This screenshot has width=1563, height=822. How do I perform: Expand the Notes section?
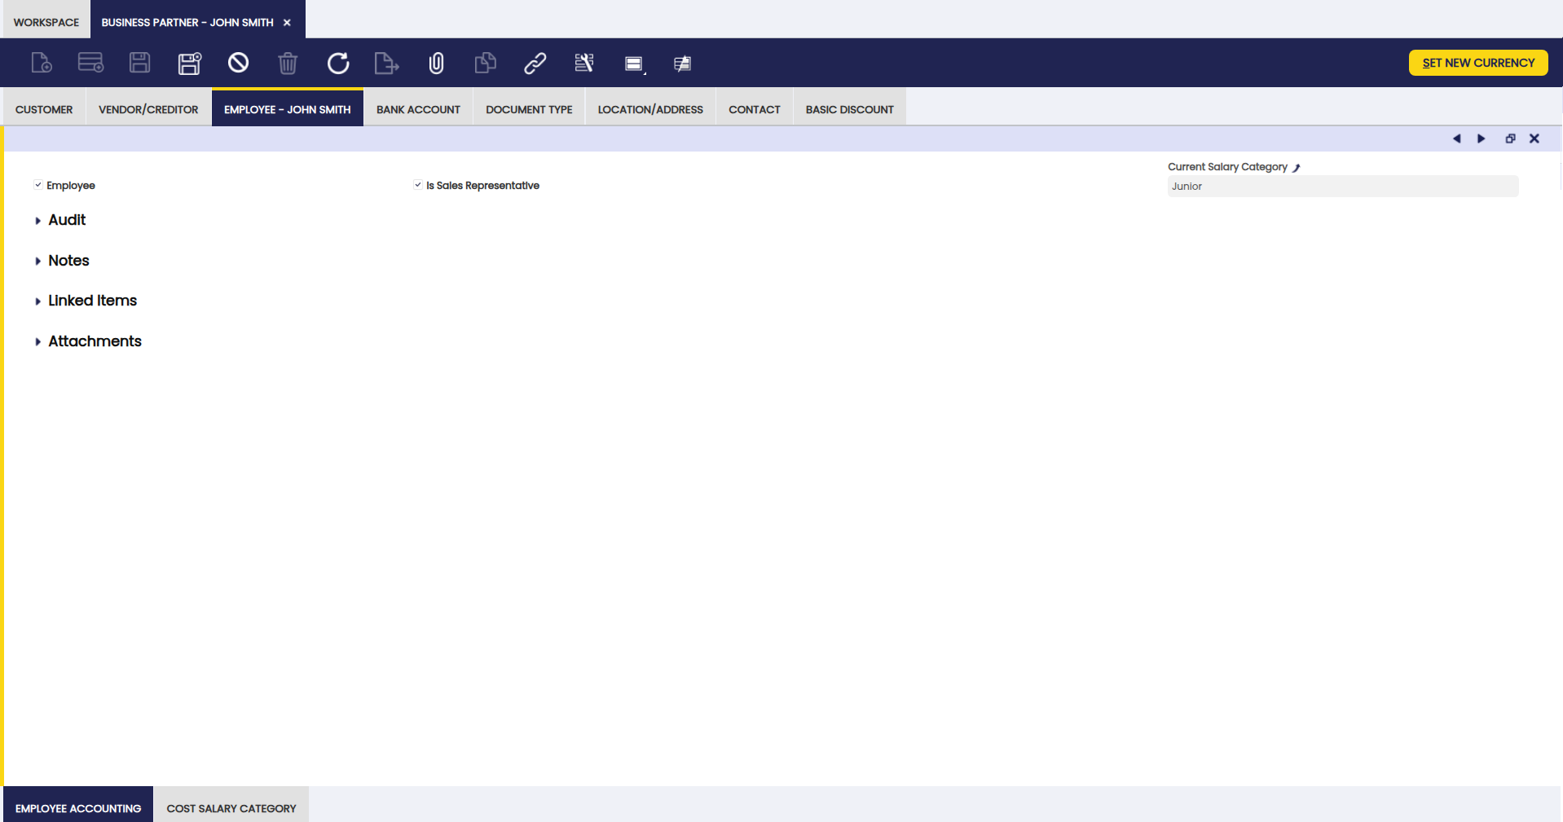[x=68, y=261]
